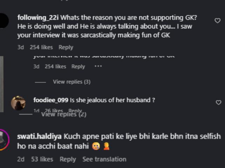Click Reply beside the three-dot menu
This screenshot has height=168, width=225.
[78, 66]
